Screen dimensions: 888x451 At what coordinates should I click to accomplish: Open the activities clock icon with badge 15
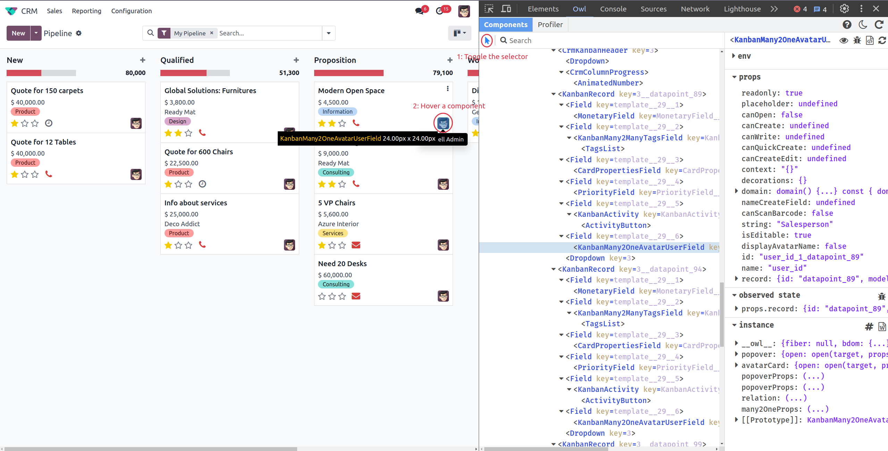440,11
